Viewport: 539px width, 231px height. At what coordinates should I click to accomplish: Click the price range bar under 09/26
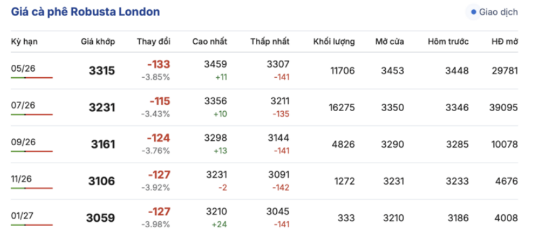click(x=32, y=151)
